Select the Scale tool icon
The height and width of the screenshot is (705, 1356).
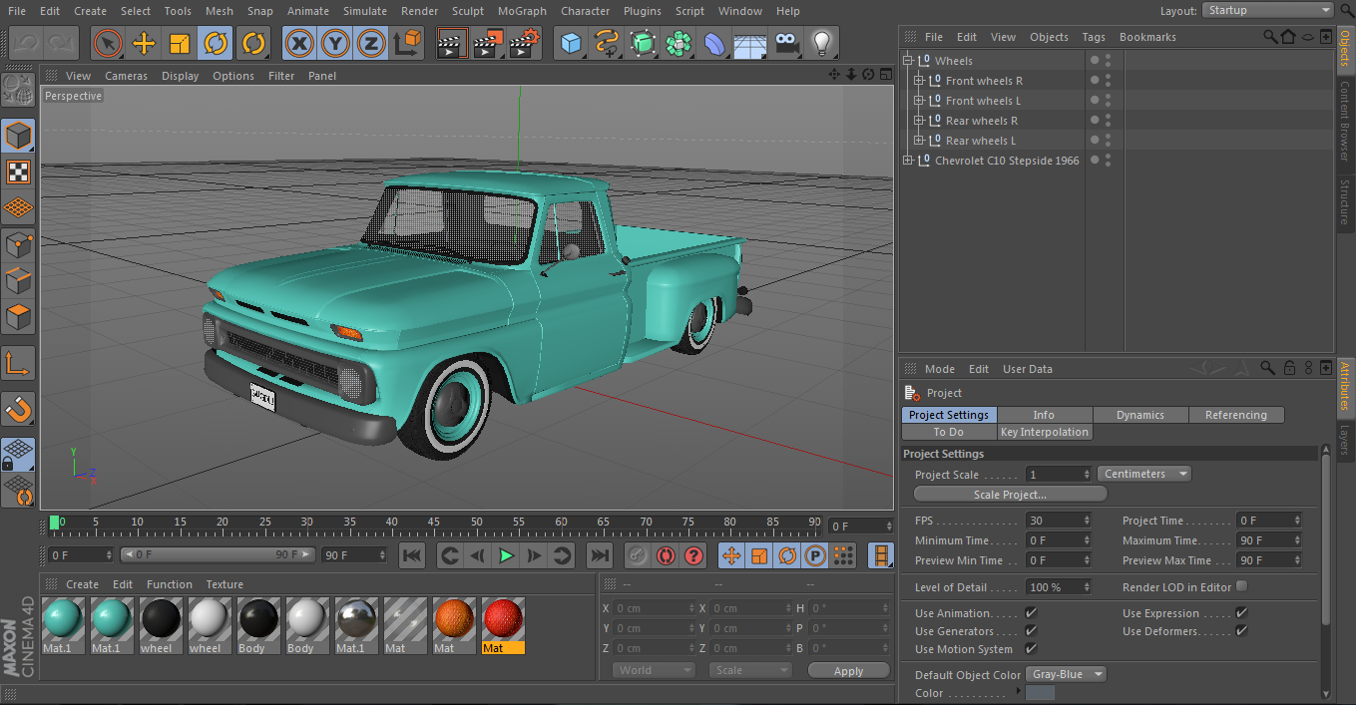point(180,43)
